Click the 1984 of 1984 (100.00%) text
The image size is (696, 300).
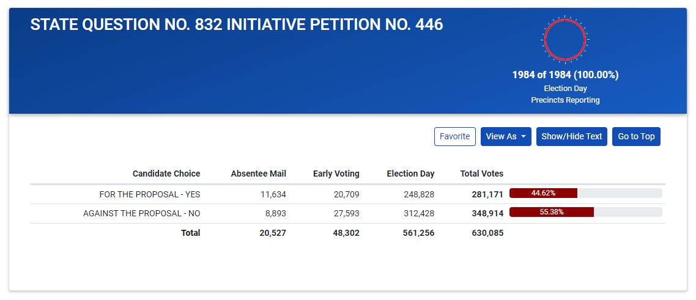pyautogui.click(x=565, y=75)
